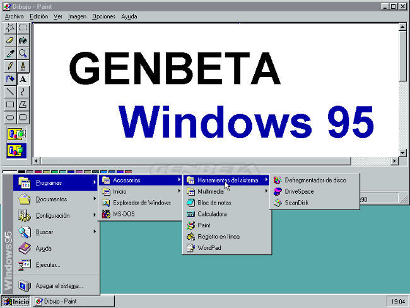This screenshot has width=410, height=308.
Task: Select the Text tool marked A
Action: pos(23,79)
